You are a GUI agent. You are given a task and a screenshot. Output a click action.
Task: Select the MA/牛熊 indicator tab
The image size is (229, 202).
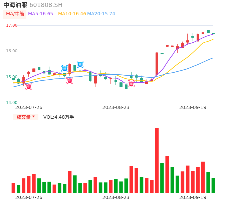15,14
